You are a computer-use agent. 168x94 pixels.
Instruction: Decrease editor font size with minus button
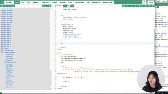tap(65, 6)
